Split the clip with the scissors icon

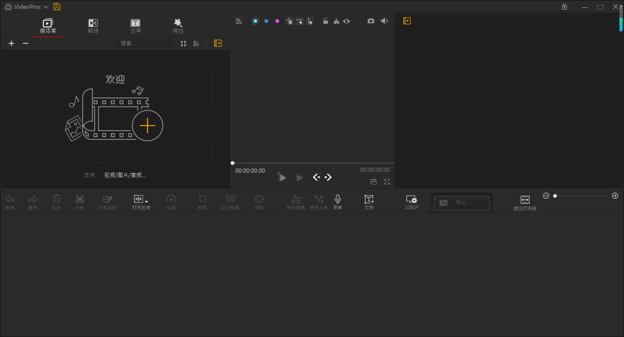click(80, 202)
